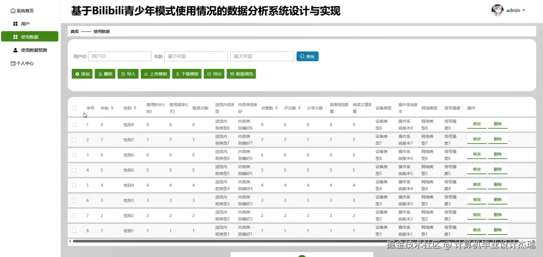
Task: Open 个人中心 in the sidebar
Action: point(23,63)
